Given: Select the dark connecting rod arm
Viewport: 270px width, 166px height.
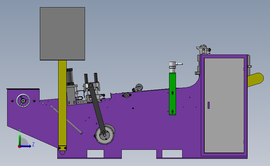Looking at the screenshot, I should pyautogui.click(x=97, y=109).
